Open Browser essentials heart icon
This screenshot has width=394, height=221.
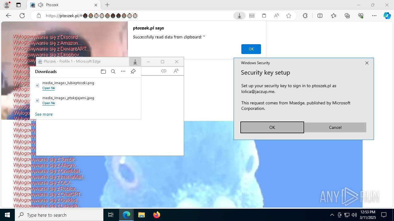click(361, 16)
